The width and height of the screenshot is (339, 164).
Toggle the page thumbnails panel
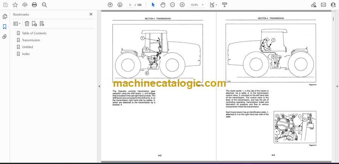point(5,17)
